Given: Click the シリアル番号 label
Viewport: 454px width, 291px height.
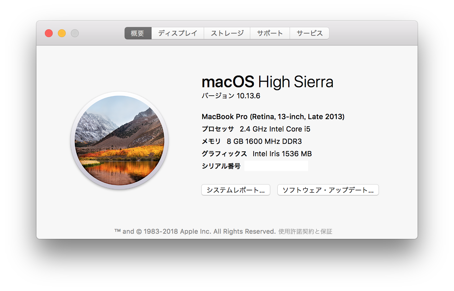Looking at the screenshot, I should click(x=221, y=166).
